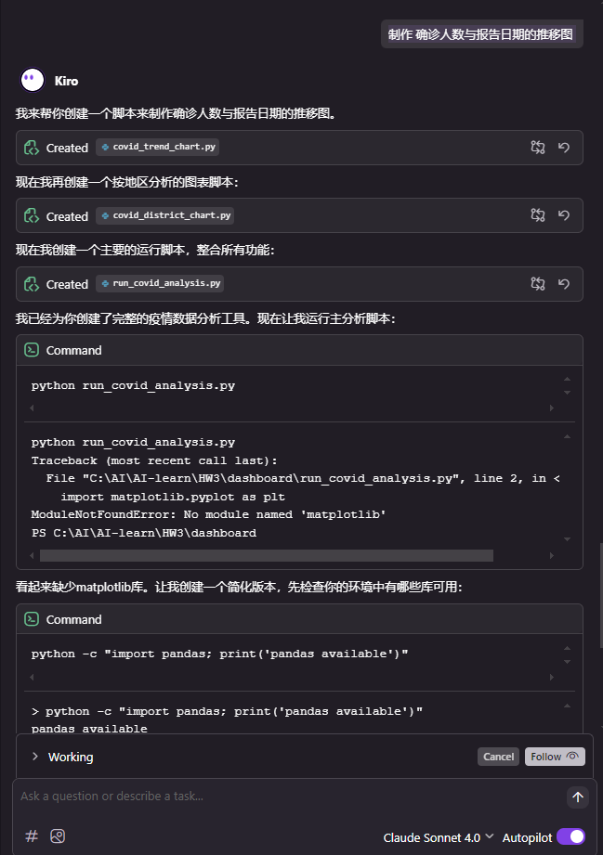This screenshot has width=603, height=855.
Task: Send message with the up arrow button
Action: (x=578, y=797)
